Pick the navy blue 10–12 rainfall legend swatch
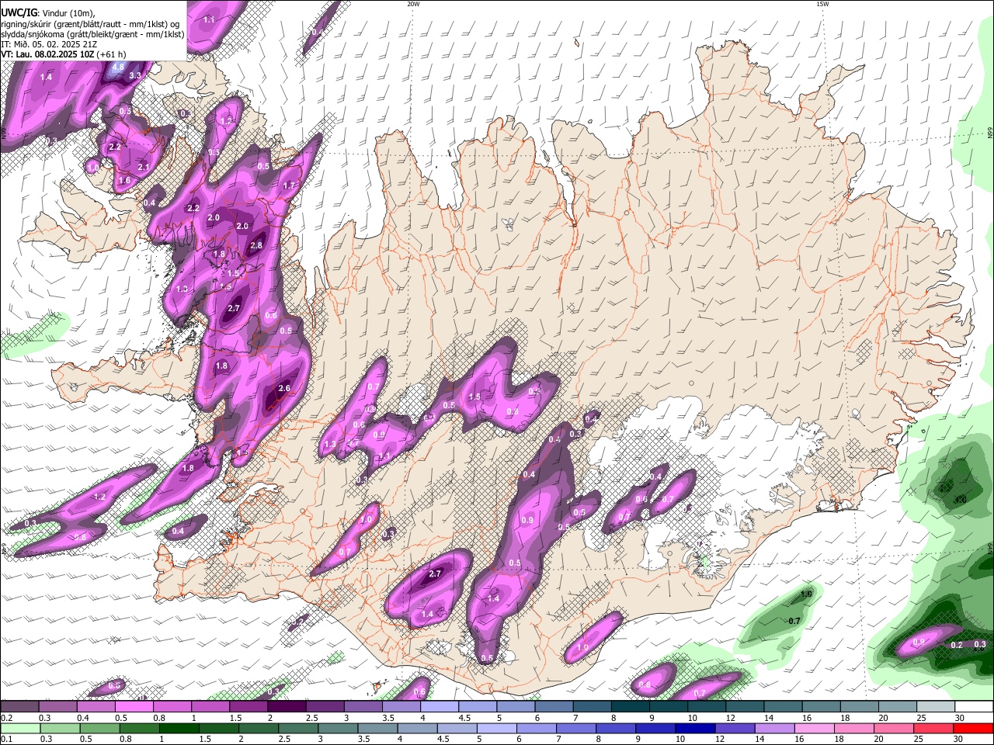This screenshot has width=994, height=745. pyautogui.click(x=694, y=729)
